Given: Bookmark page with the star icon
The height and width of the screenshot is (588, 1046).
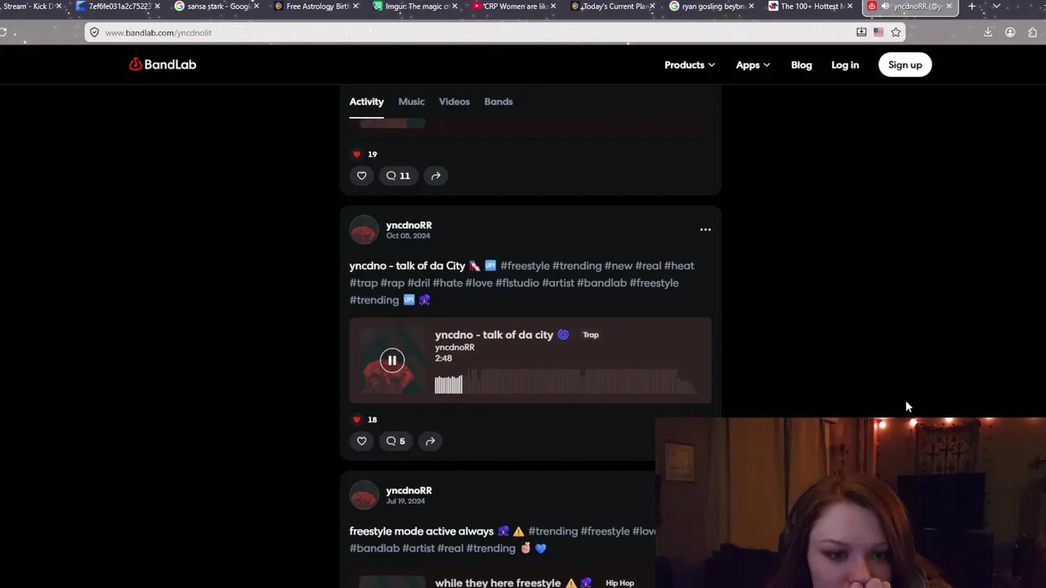Looking at the screenshot, I should pos(896,33).
